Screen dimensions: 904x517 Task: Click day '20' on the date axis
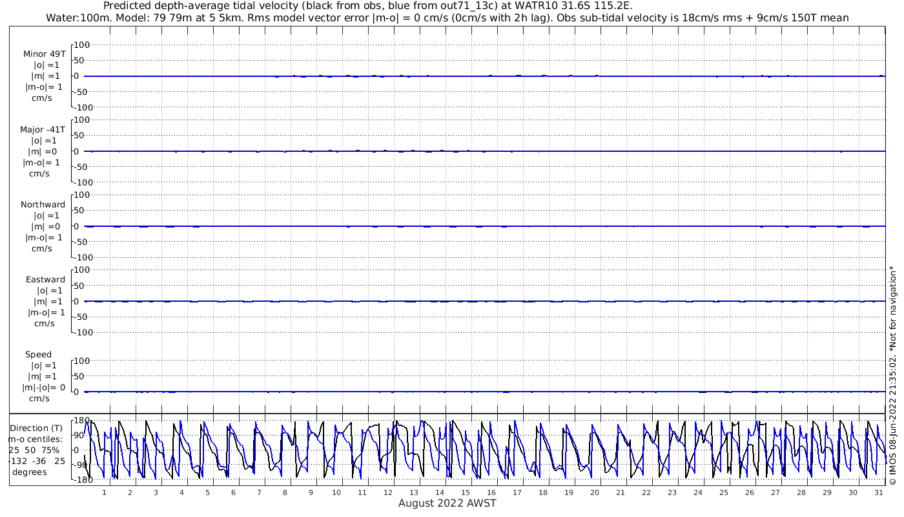point(595,492)
